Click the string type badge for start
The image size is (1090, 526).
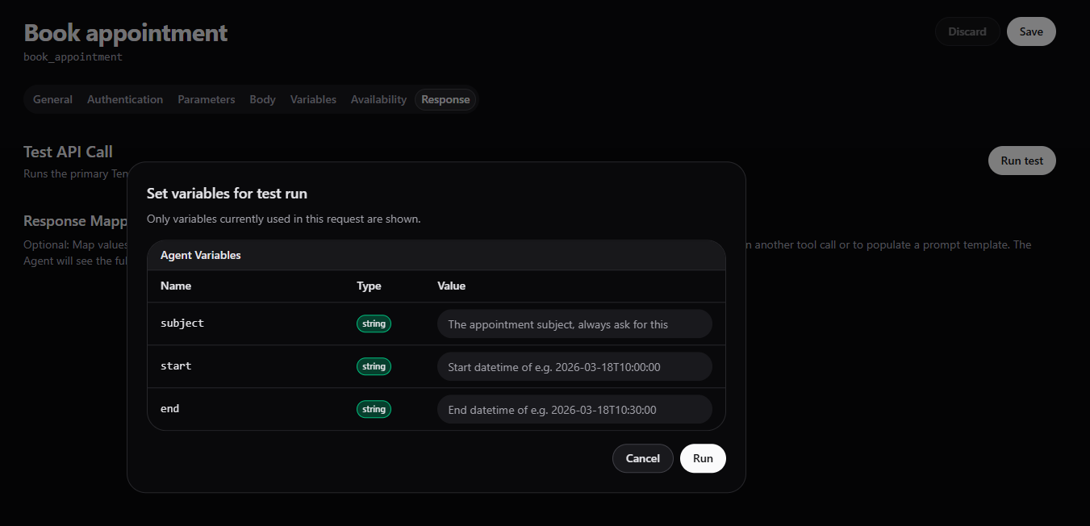tap(374, 366)
